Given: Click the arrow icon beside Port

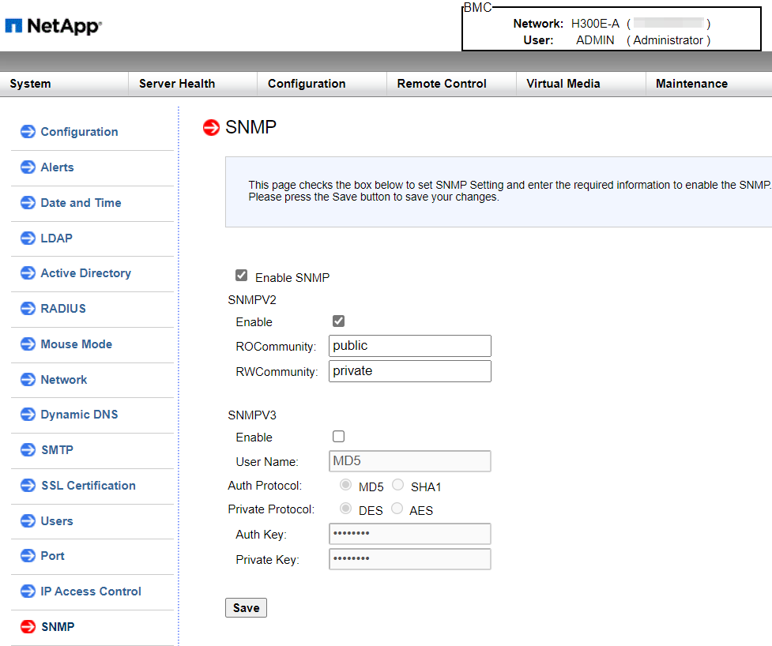Looking at the screenshot, I should coord(28,555).
